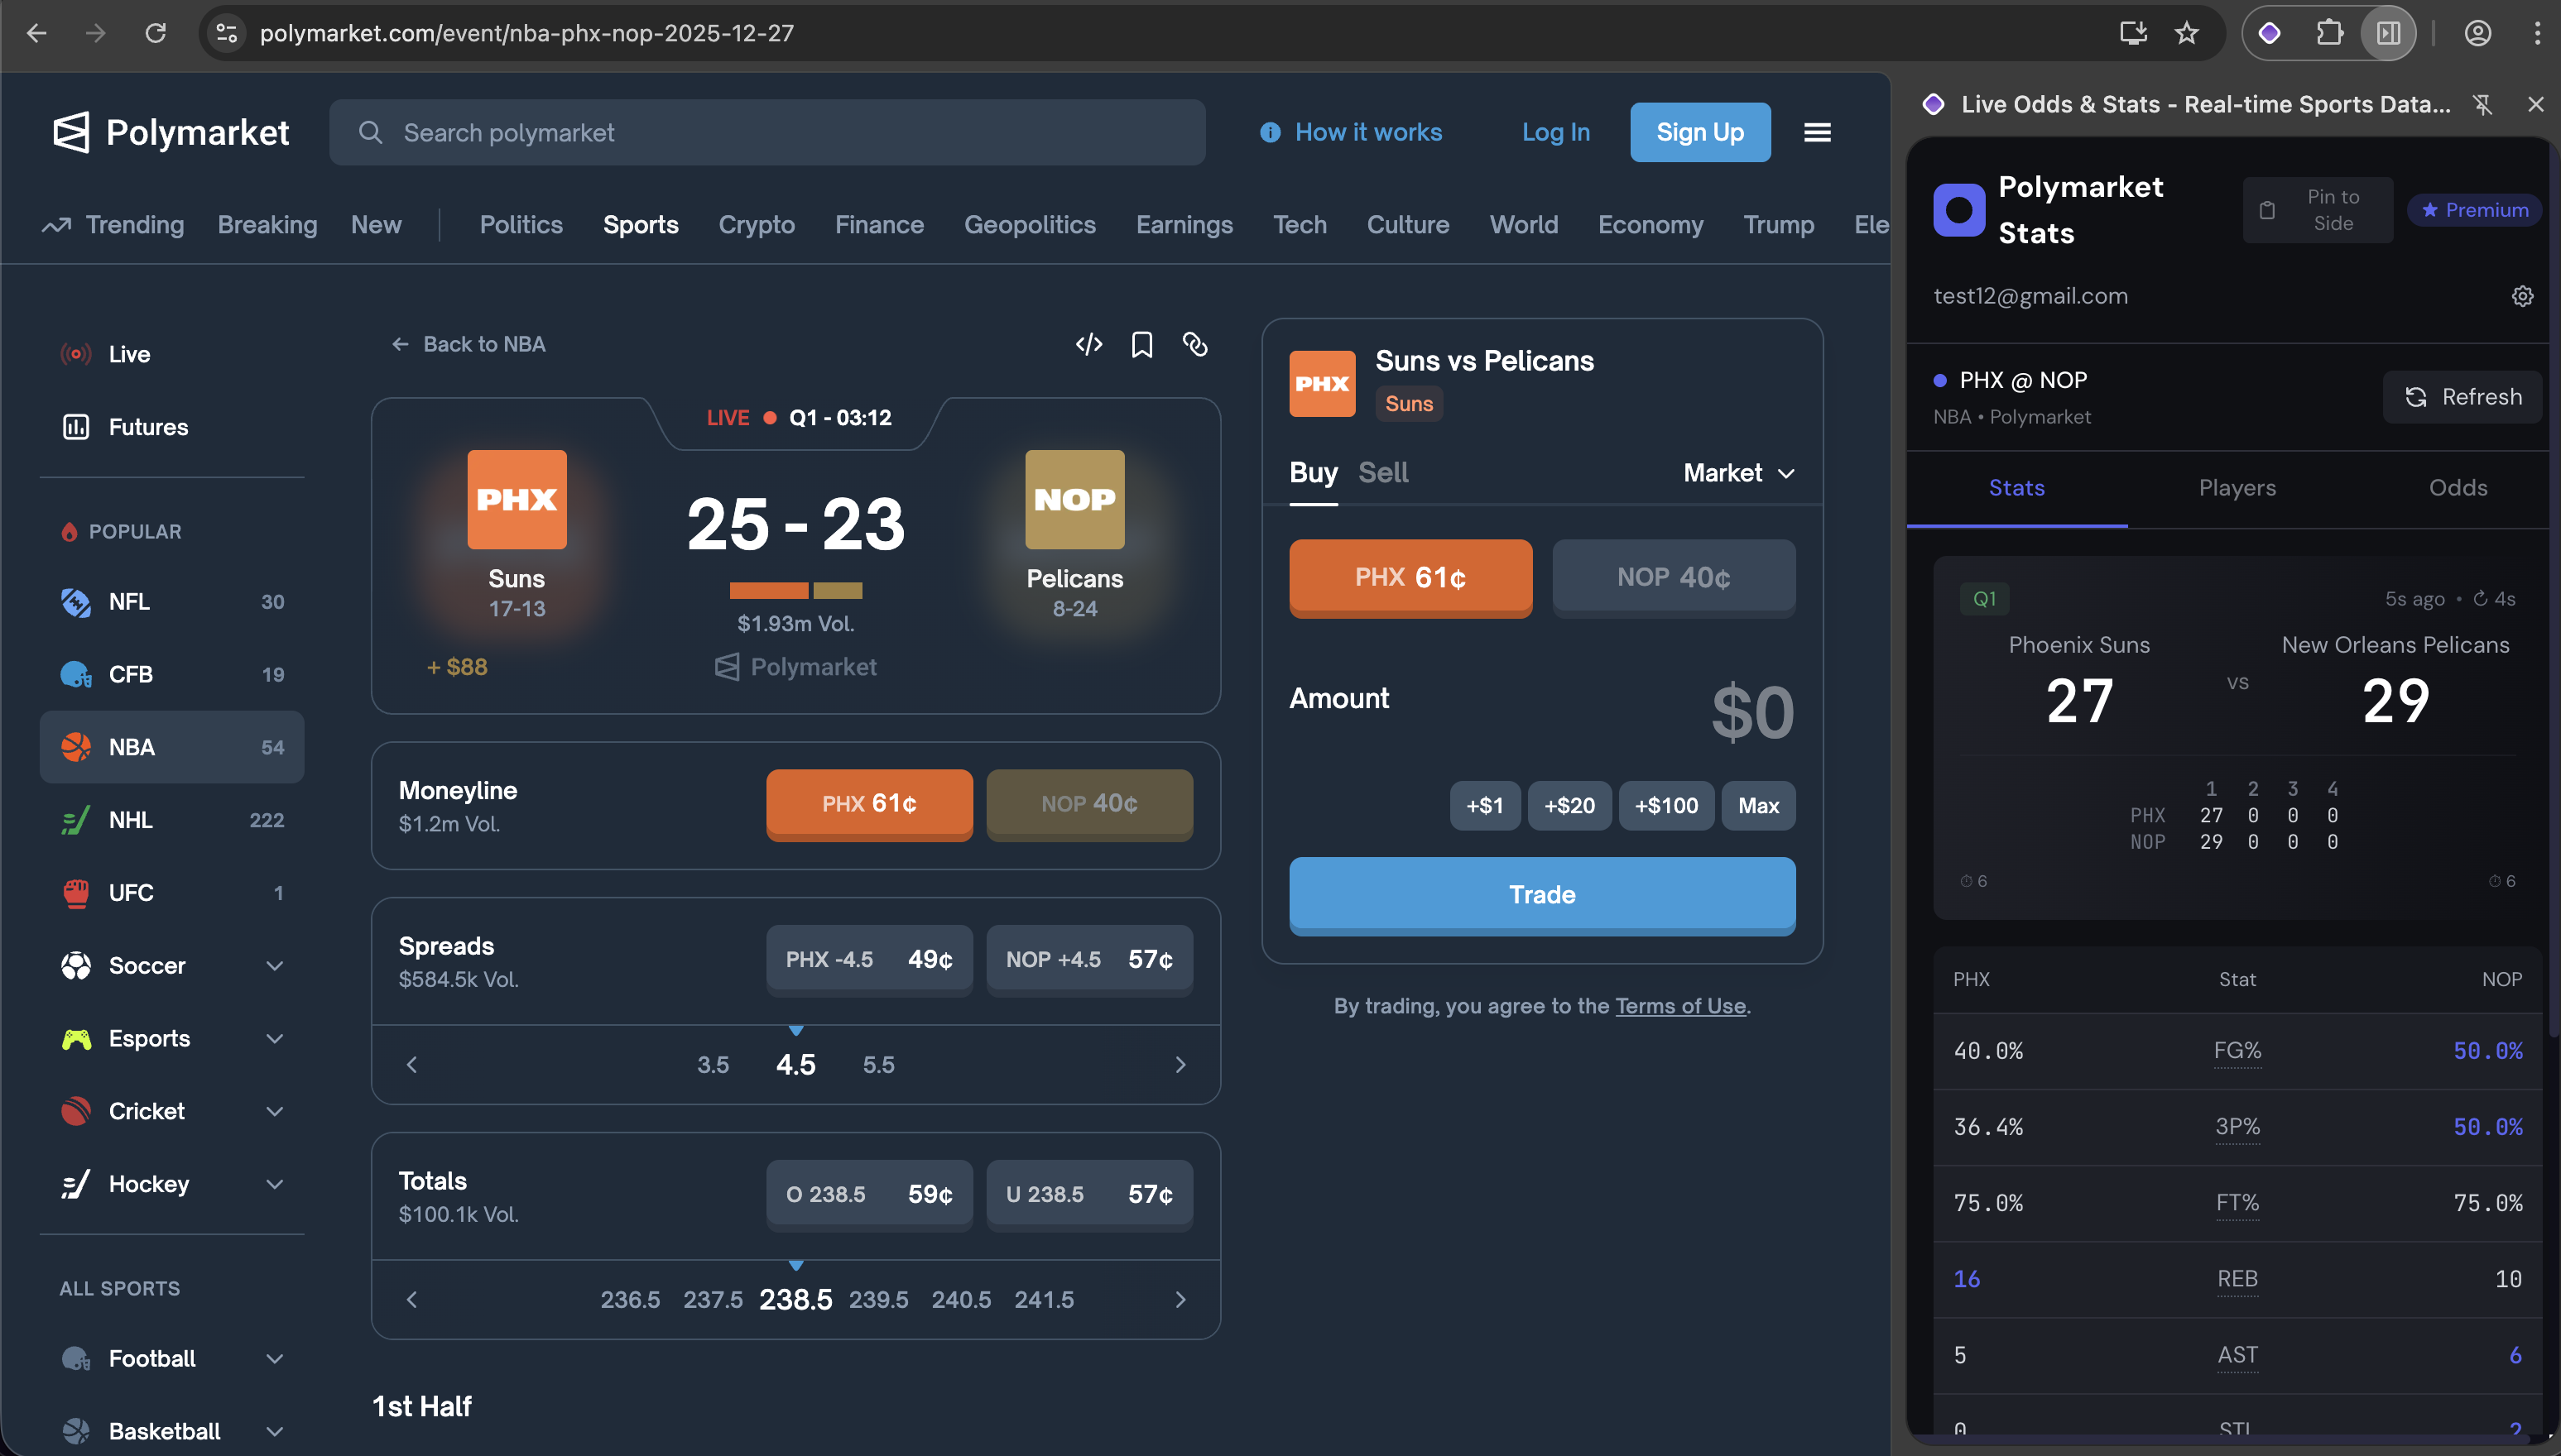Select the NOP 40¢ outcome button

(x=1672, y=577)
